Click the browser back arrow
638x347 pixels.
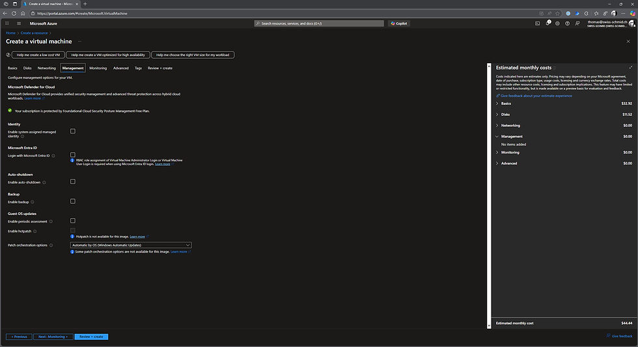click(5, 14)
